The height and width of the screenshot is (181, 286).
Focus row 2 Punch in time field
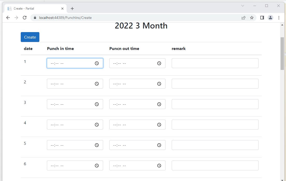pos(75,84)
